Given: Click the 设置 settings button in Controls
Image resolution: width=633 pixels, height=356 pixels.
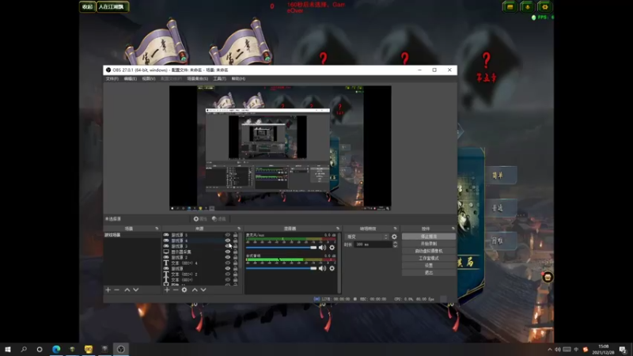Looking at the screenshot, I should point(429,266).
